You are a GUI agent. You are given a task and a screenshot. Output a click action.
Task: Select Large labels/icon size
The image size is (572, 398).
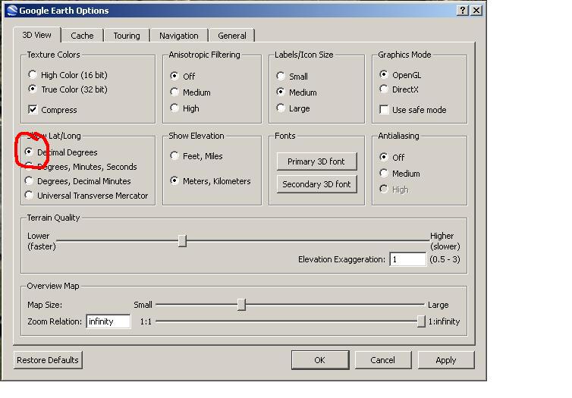click(281, 108)
